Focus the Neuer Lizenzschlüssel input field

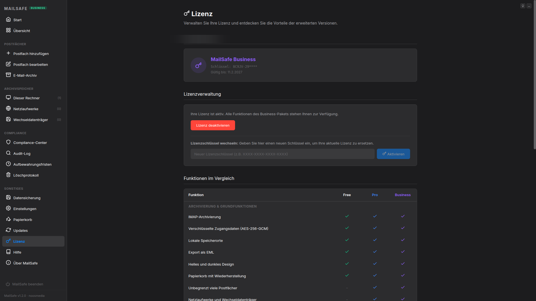click(282, 154)
